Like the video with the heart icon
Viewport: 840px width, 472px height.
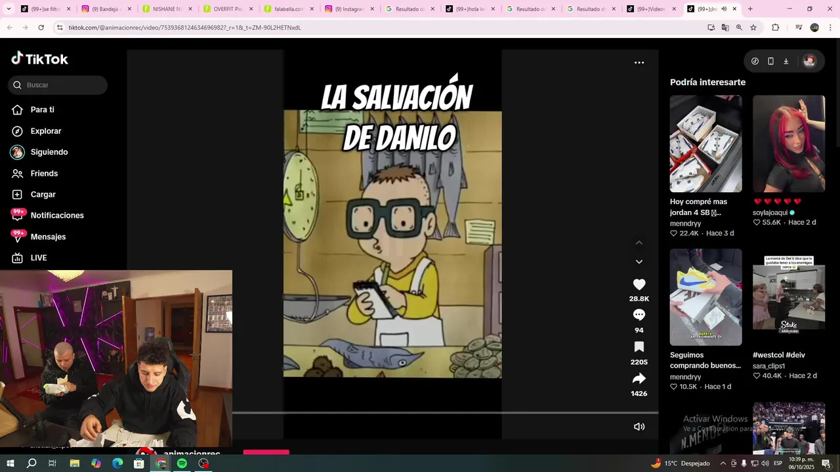[x=639, y=285]
